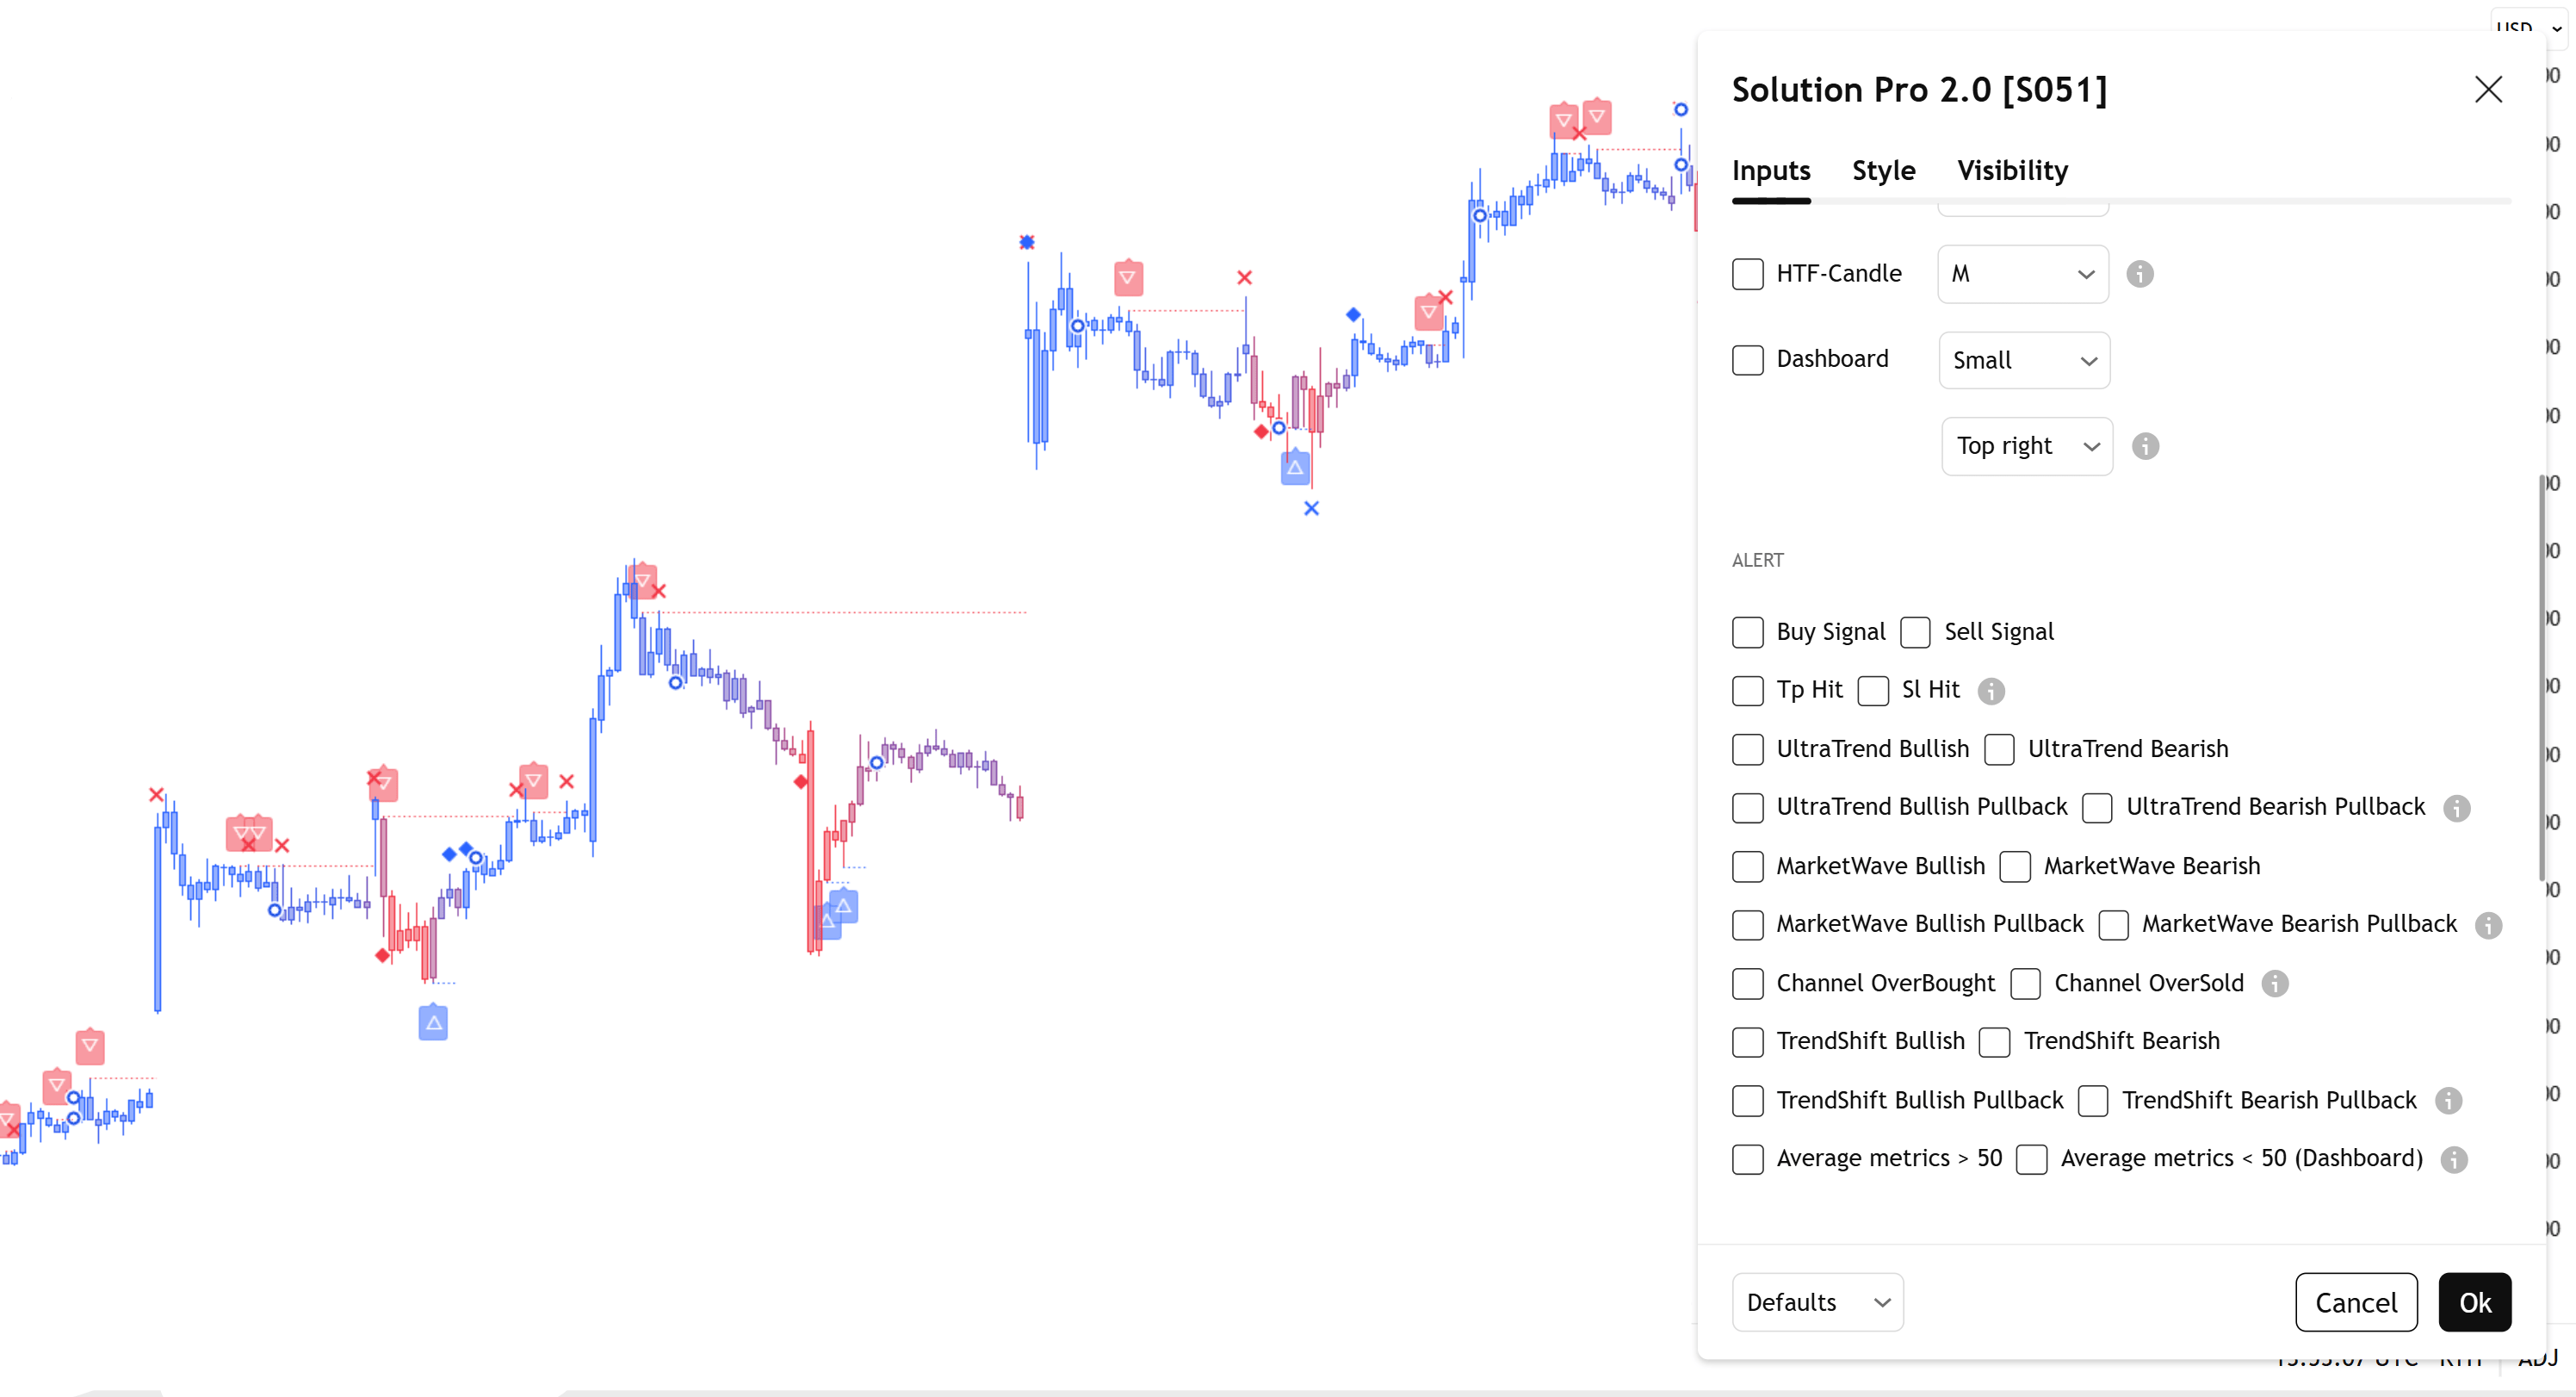Open the Visibility tab
Viewport: 2576px width, 1397px height.
point(2012,171)
